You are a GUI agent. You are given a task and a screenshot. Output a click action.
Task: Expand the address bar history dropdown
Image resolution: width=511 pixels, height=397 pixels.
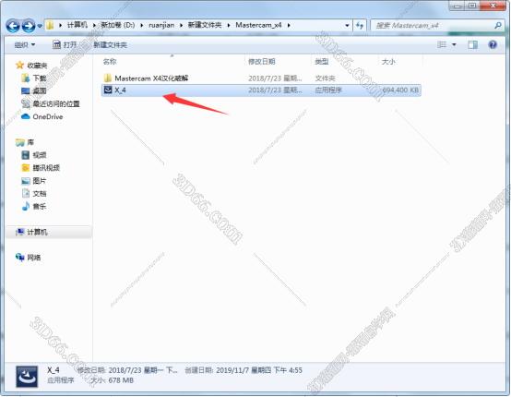pos(347,26)
